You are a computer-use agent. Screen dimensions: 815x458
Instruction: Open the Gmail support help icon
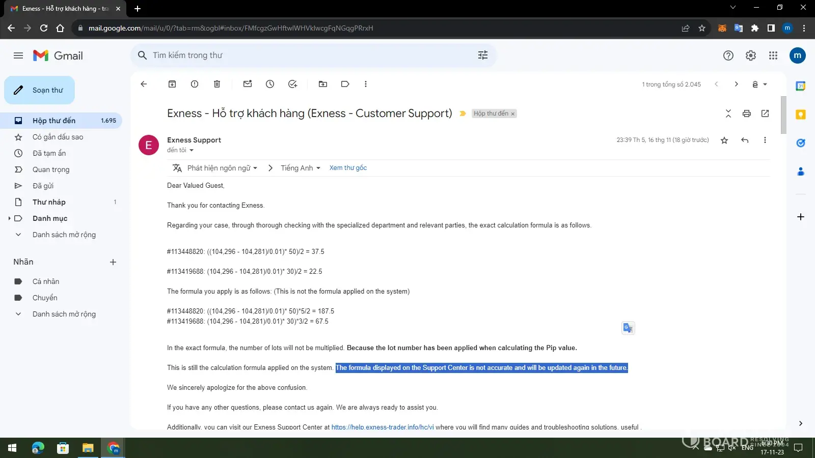[728, 55]
